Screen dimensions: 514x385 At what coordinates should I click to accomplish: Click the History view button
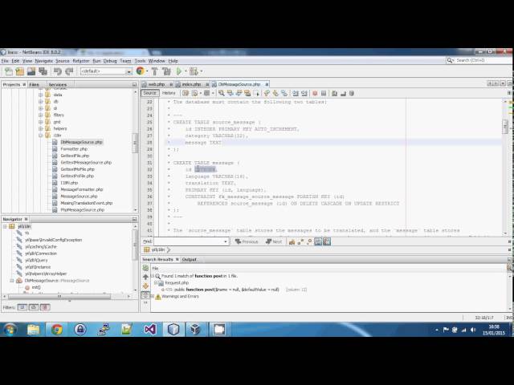(x=169, y=93)
